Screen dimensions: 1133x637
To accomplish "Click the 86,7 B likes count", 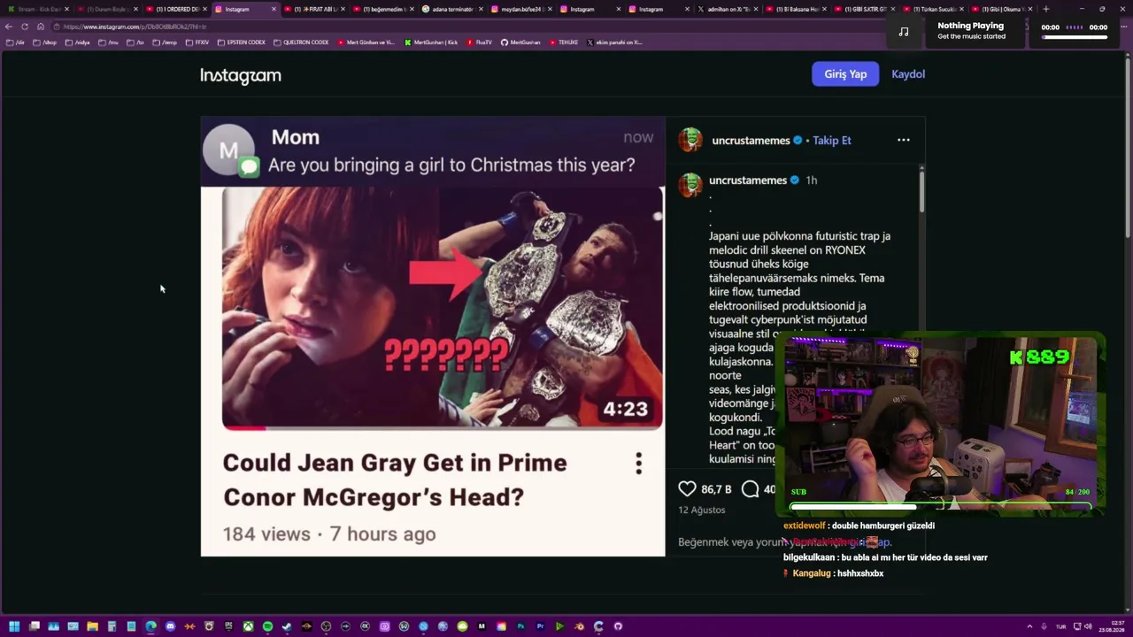I will tap(716, 489).
